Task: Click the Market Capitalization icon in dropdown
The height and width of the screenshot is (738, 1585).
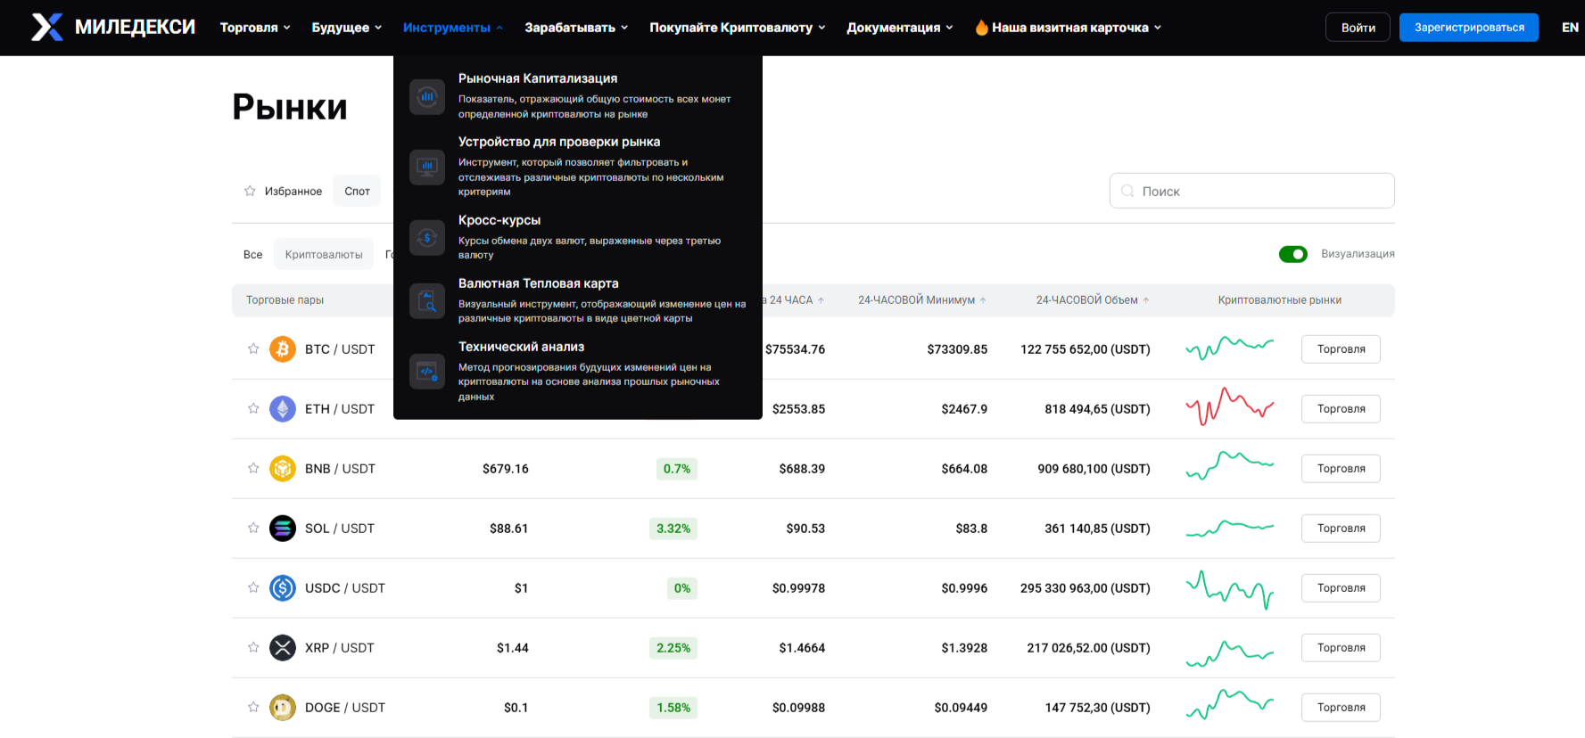Action: [427, 96]
